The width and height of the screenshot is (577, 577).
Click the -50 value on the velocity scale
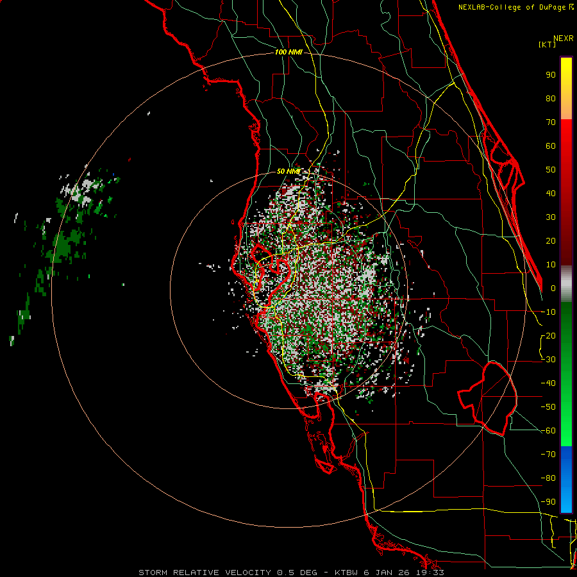coord(548,407)
